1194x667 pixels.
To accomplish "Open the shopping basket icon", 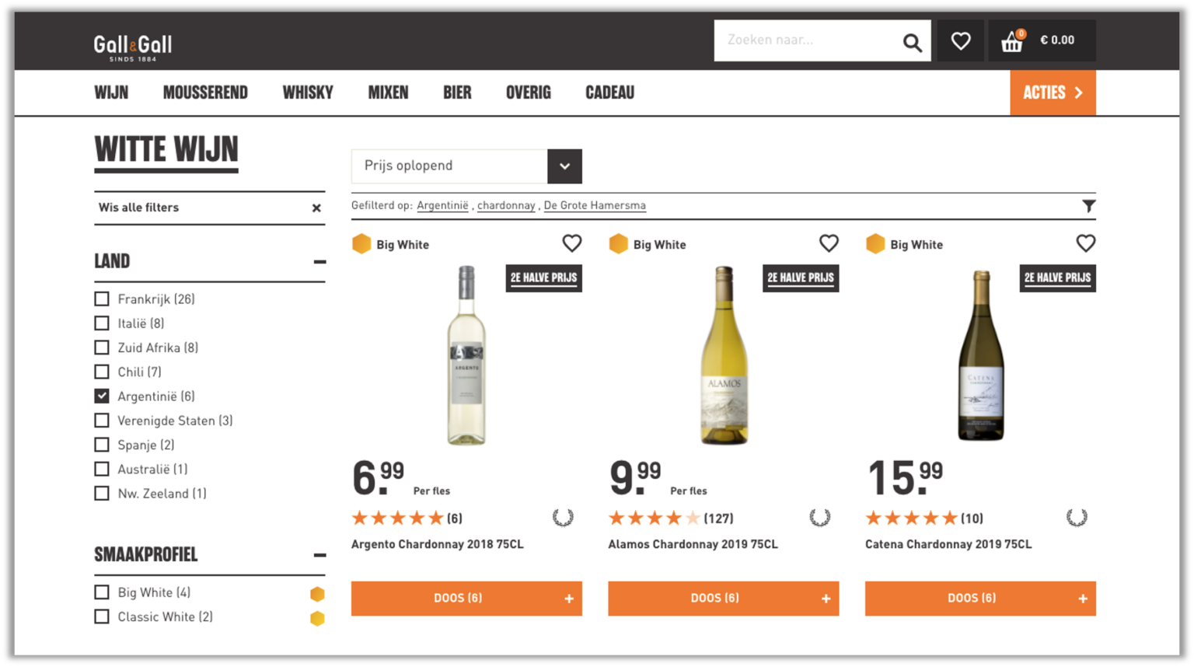I will click(x=1012, y=41).
